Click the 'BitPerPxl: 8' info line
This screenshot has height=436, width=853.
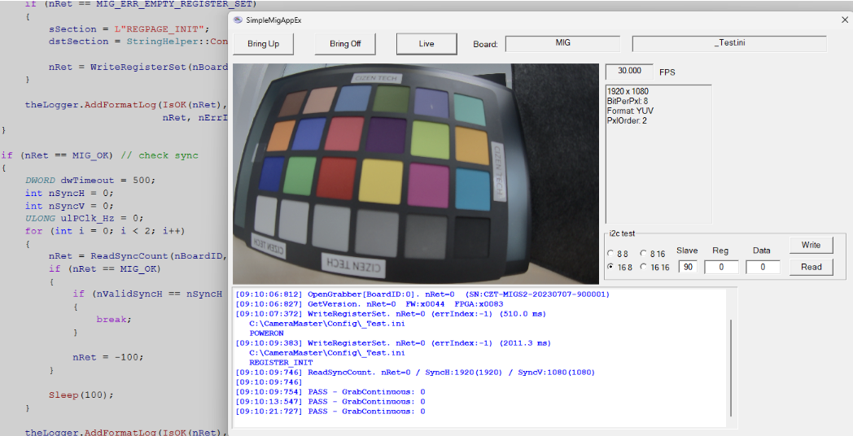pyautogui.click(x=628, y=101)
